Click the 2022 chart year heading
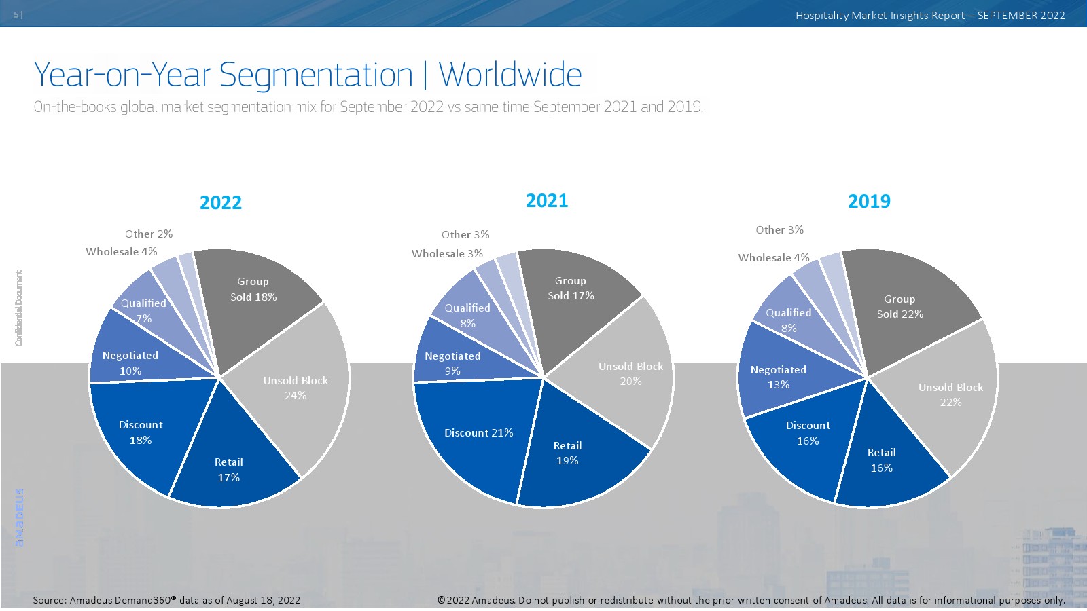The image size is (1087, 611). point(221,202)
